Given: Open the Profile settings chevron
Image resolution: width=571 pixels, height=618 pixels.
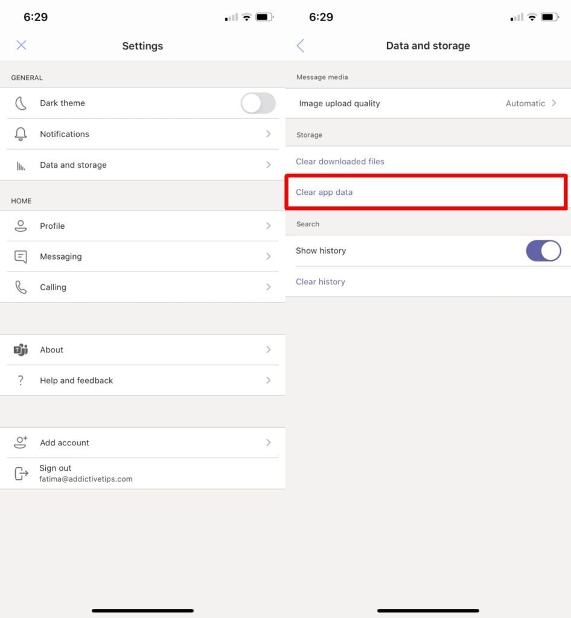Looking at the screenshot, I should tap(269, 226).
